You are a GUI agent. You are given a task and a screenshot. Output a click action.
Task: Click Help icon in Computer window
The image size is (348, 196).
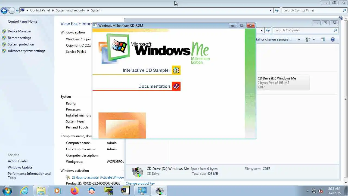333,39
